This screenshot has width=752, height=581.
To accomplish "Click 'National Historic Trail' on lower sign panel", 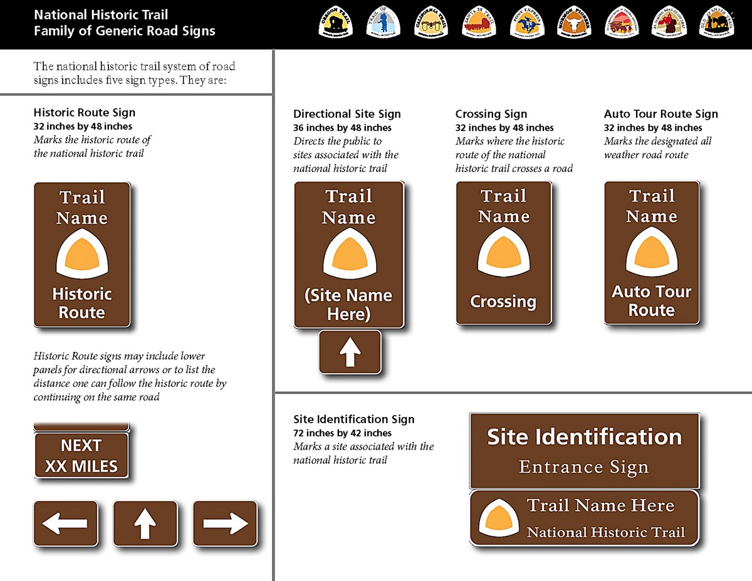I will 605,532.
